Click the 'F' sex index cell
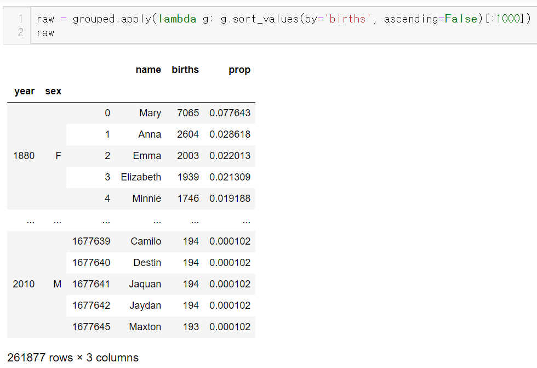The width and height of the screenshot is (537, 368). pyautogui.click(x=58, y=156)
